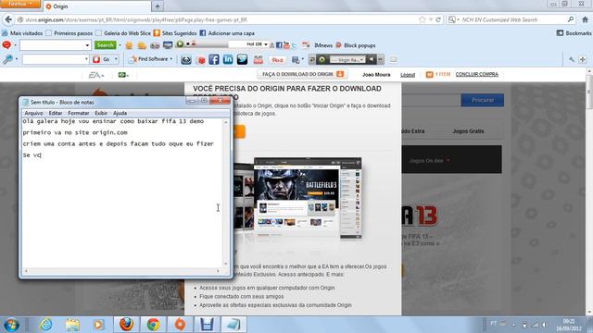593x333 pixels.
Task: Click the Windows Start orb
Action: 11,325
